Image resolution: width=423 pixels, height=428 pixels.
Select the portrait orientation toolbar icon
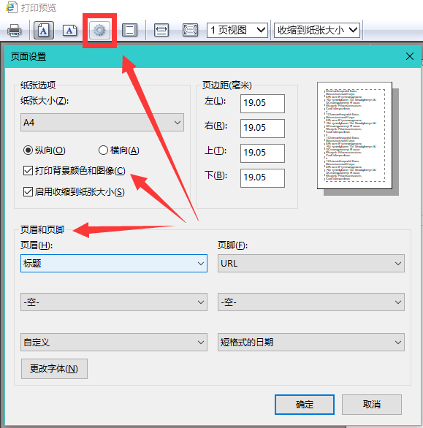43,30
